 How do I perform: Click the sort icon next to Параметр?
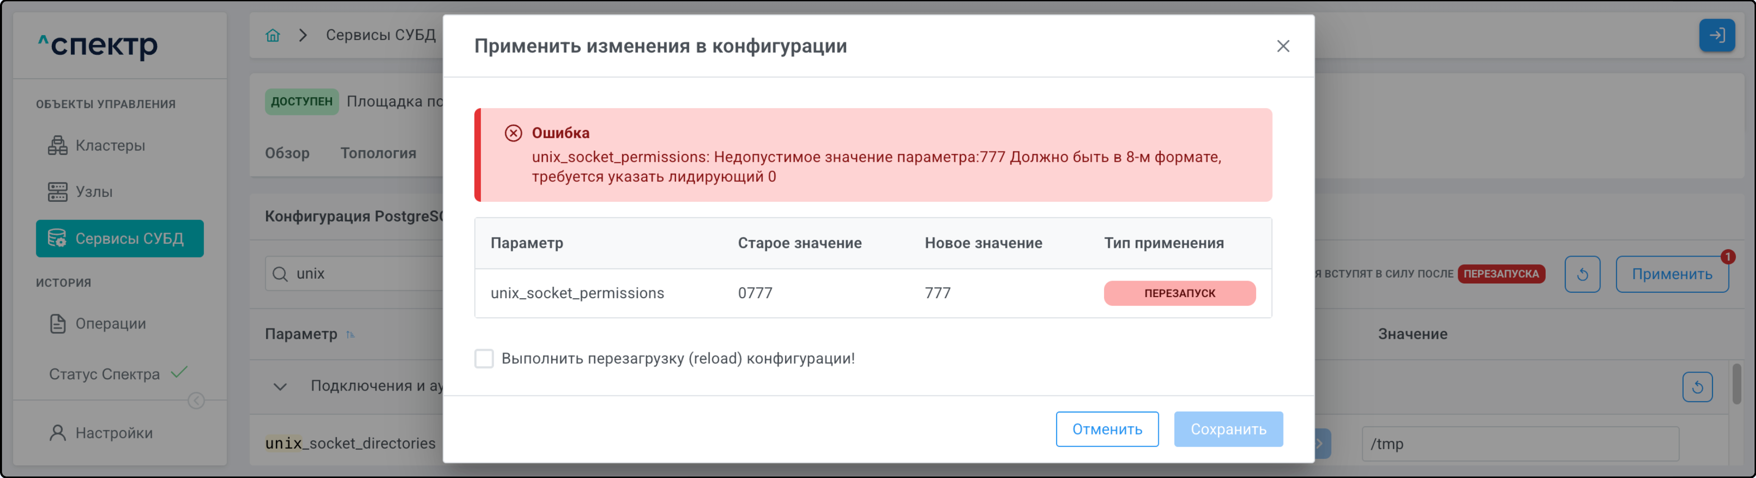tap(350, 334)
